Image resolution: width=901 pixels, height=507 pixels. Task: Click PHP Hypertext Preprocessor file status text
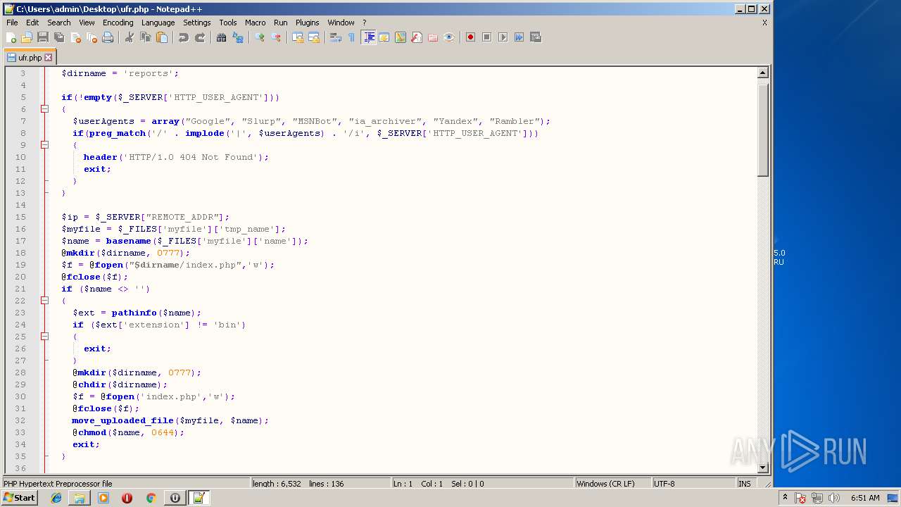coord(58,484)
